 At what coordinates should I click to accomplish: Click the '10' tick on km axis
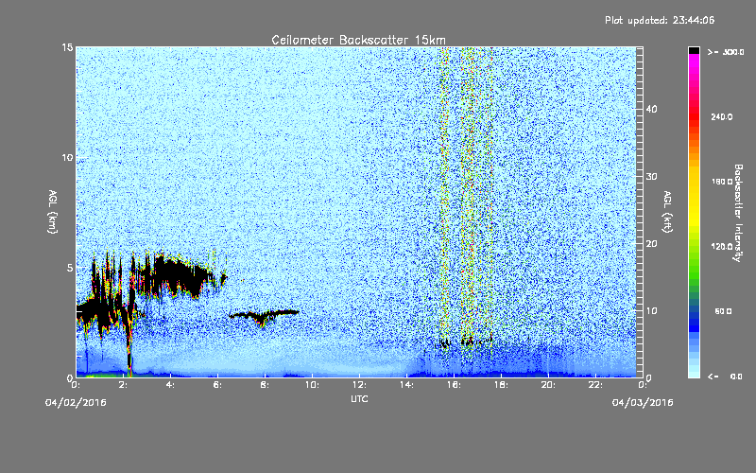(67, 157)
